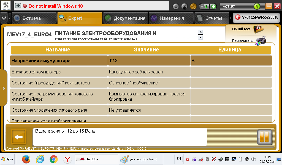Image resolution: width=282 pixels, height=165 pixels.
Task: Click the orange back arrow button
Action: [x=18, y=137]
